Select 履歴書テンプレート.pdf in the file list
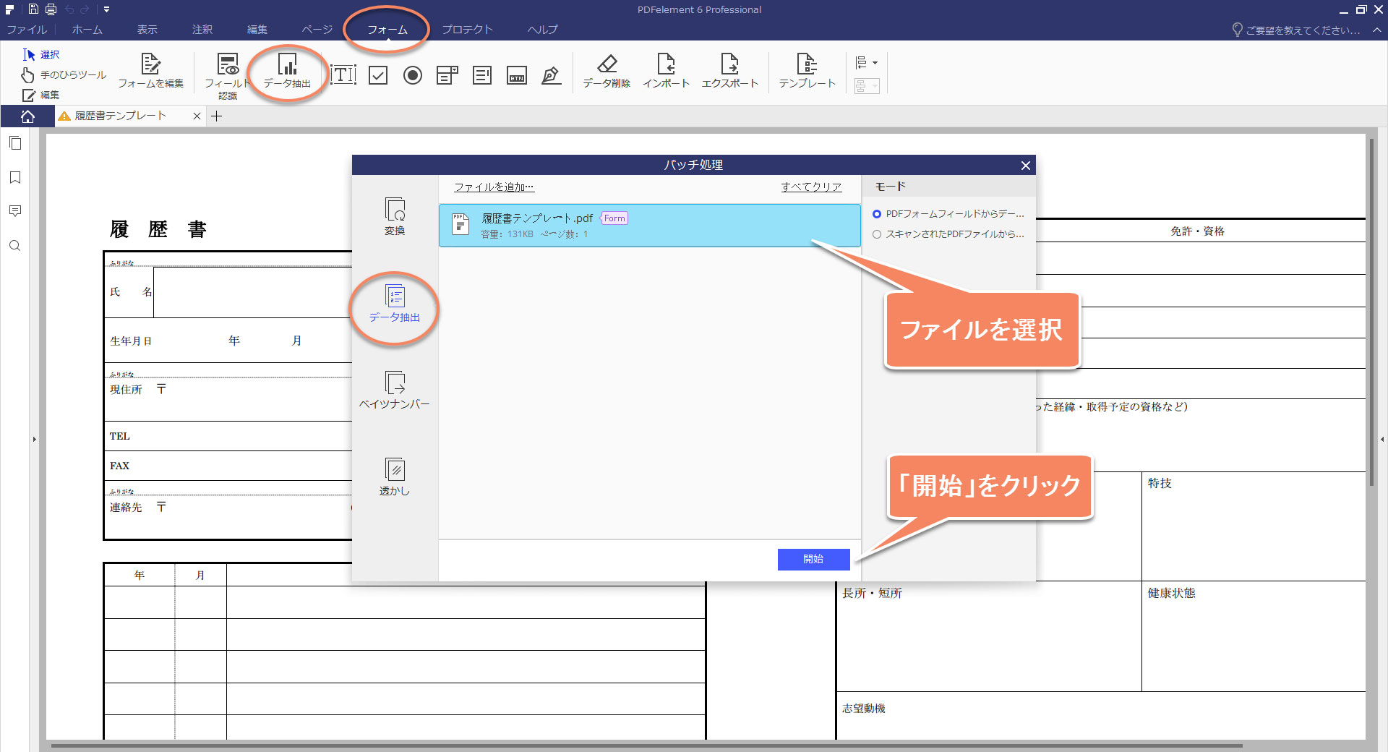The image size is (1388, 752). click(x=649, y=226)
